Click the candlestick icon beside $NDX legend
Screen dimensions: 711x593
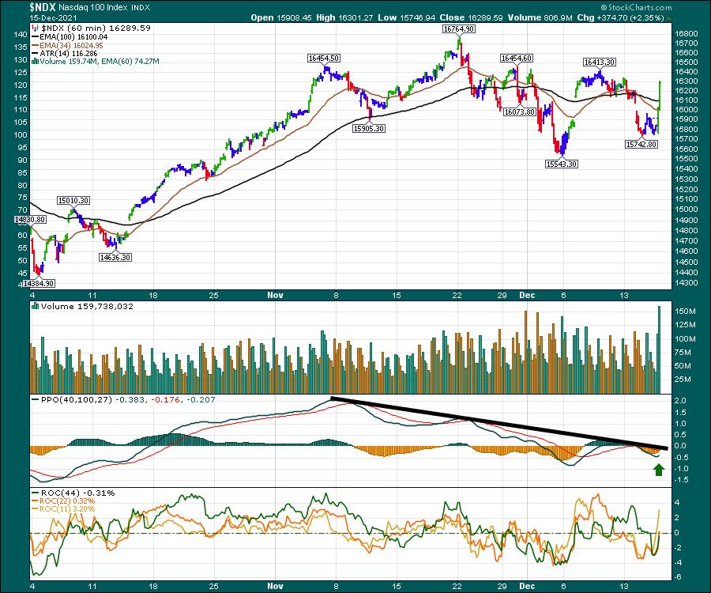[x=34, y=28]
